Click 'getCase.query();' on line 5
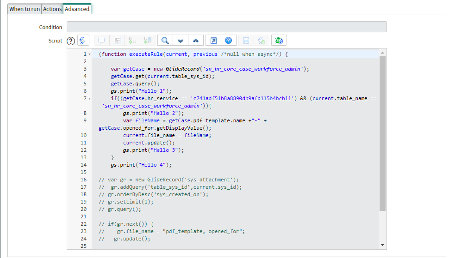Screen dimensions: 449x258 pyautogui.click(x=135, y=84)
